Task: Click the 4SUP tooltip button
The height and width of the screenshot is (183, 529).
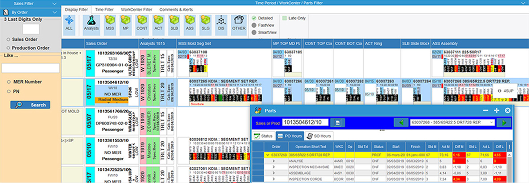Action: point(506,91)
